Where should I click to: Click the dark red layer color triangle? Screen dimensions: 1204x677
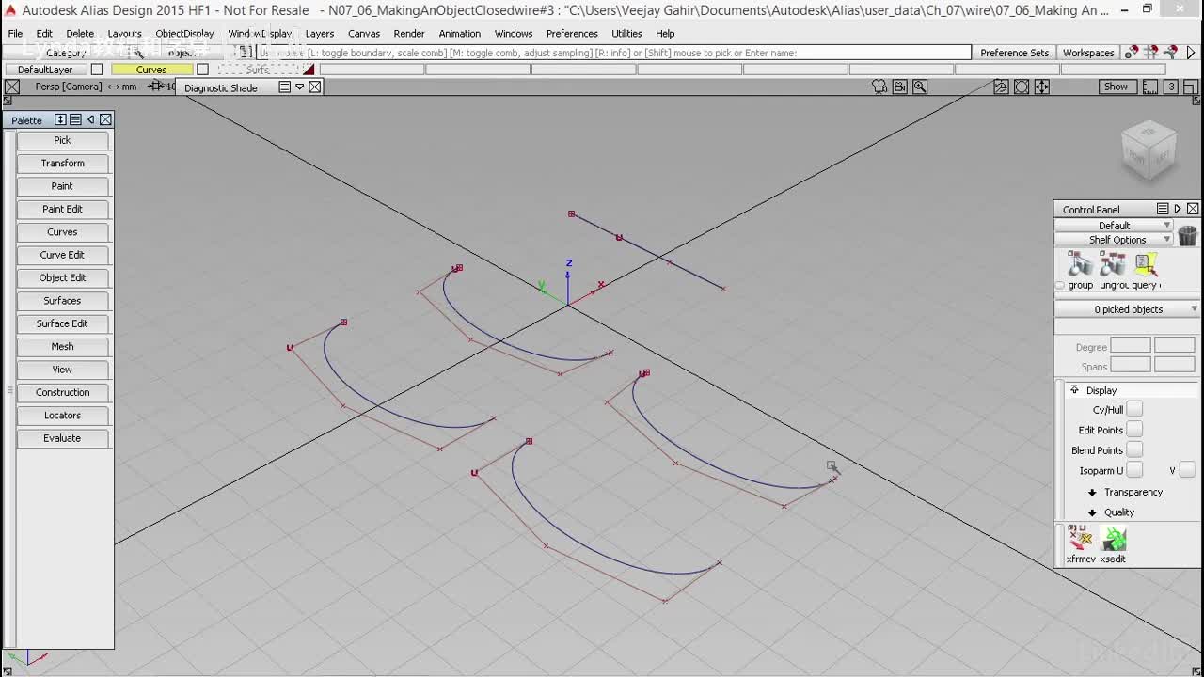[x=309, y=70]
